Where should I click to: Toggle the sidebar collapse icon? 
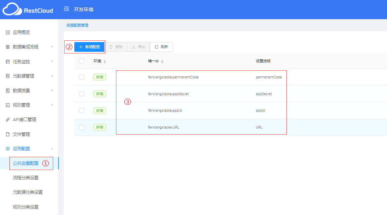click(66, 9)
